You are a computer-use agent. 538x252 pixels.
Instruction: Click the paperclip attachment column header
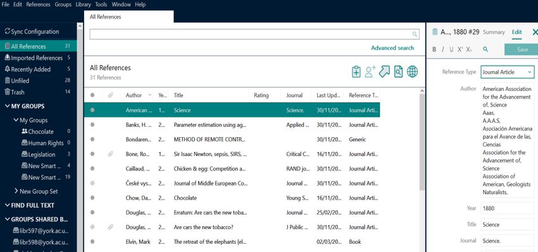click(110, 95)
